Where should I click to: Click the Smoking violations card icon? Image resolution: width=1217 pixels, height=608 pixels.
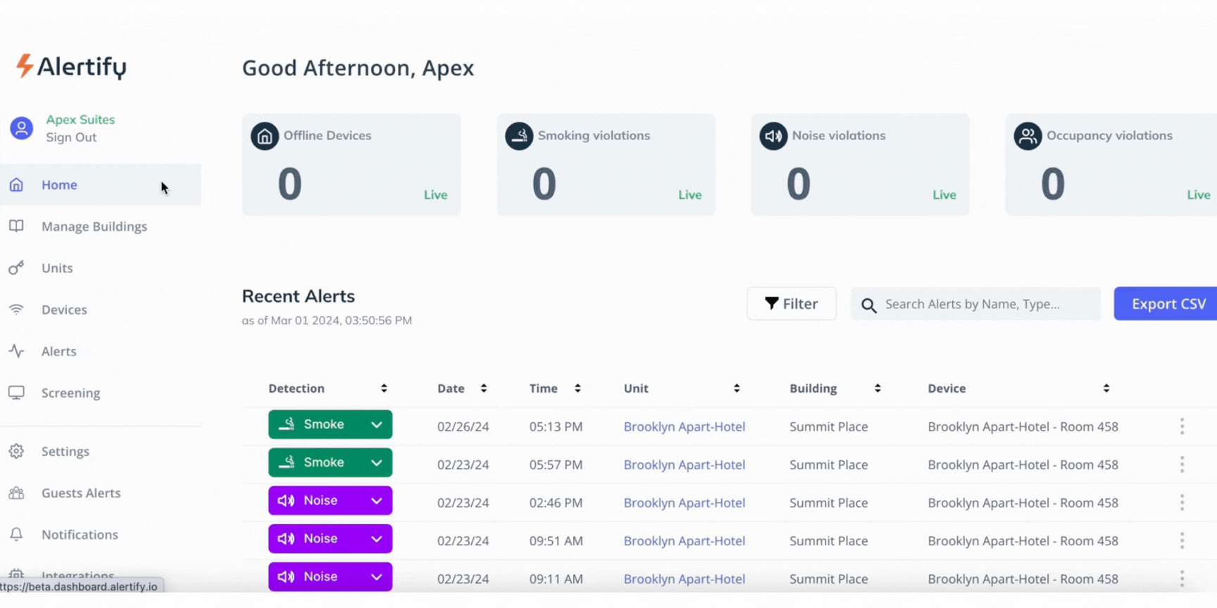click(519, 136)
